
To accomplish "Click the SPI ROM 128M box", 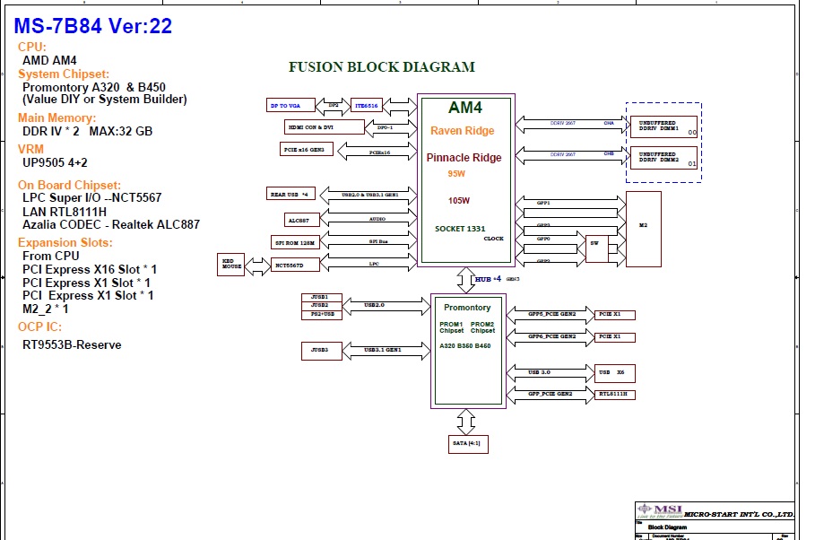I will pyautogui.click(x=296, y=242).
